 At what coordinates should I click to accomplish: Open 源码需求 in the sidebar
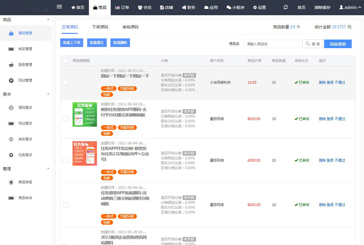coord(25,108)
